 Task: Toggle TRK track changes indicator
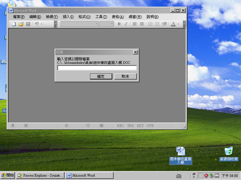[x=130, y=126]
